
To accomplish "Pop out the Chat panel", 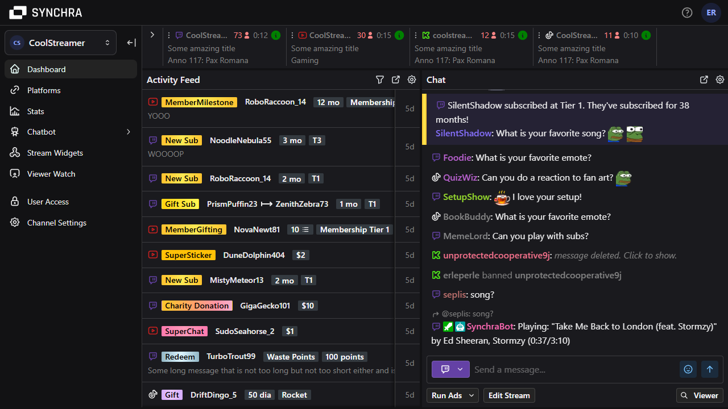I will 704,80.
